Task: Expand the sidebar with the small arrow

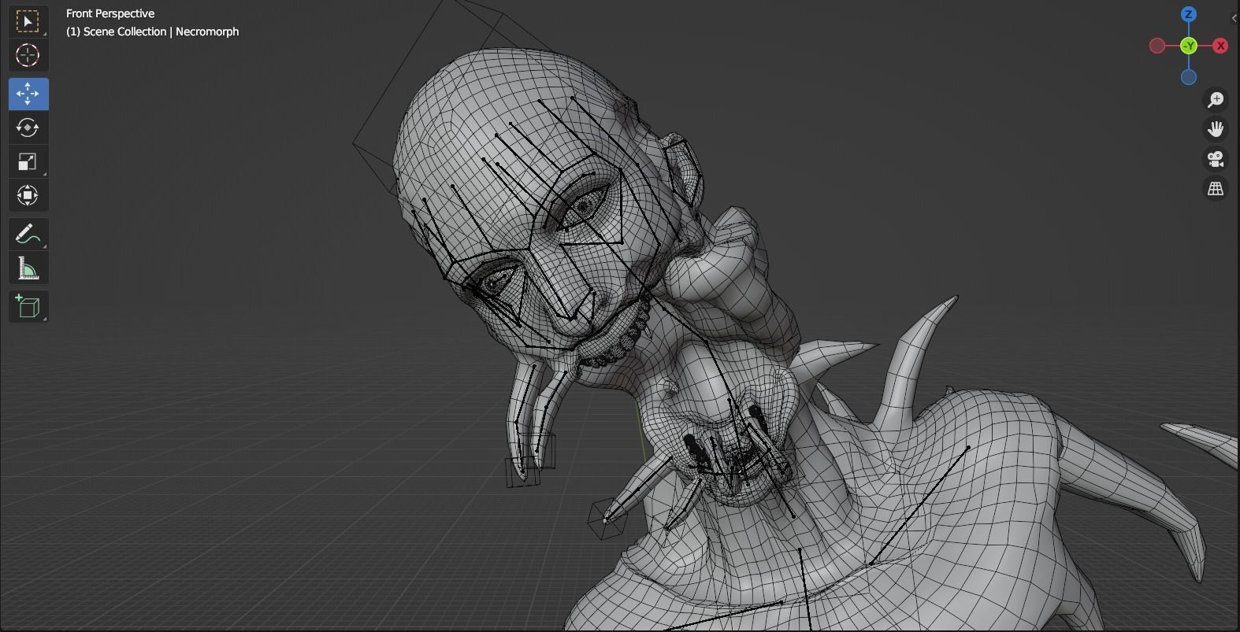Action: (x=1234, y=17)
